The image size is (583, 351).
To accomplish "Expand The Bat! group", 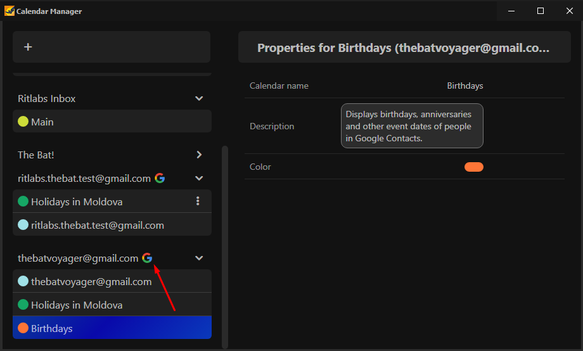I will 199,155.
